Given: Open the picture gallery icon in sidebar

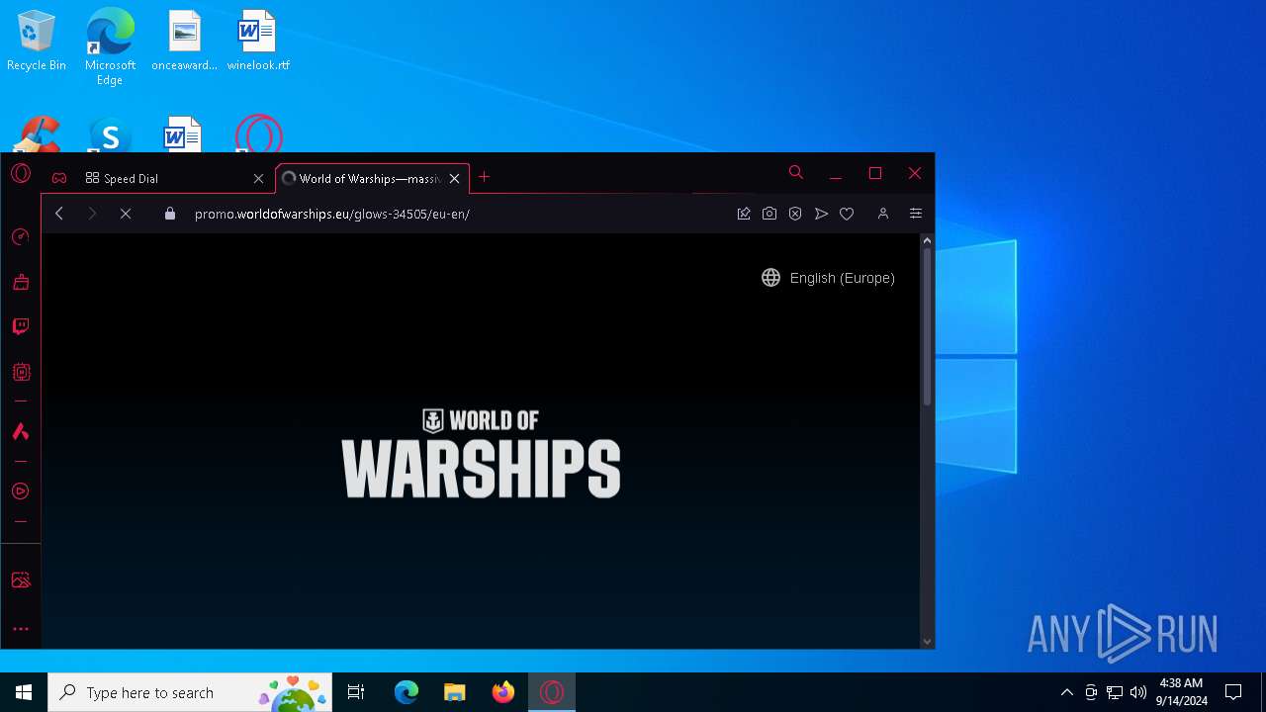Looking at the screenshot, I should pyautogui.click(x=21, y=580).
